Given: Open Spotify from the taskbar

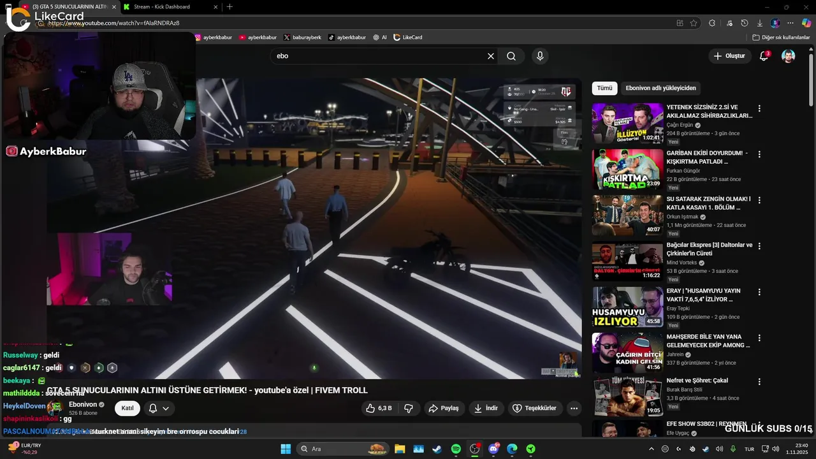Looking at the screenshot, I should pos(456,449).
